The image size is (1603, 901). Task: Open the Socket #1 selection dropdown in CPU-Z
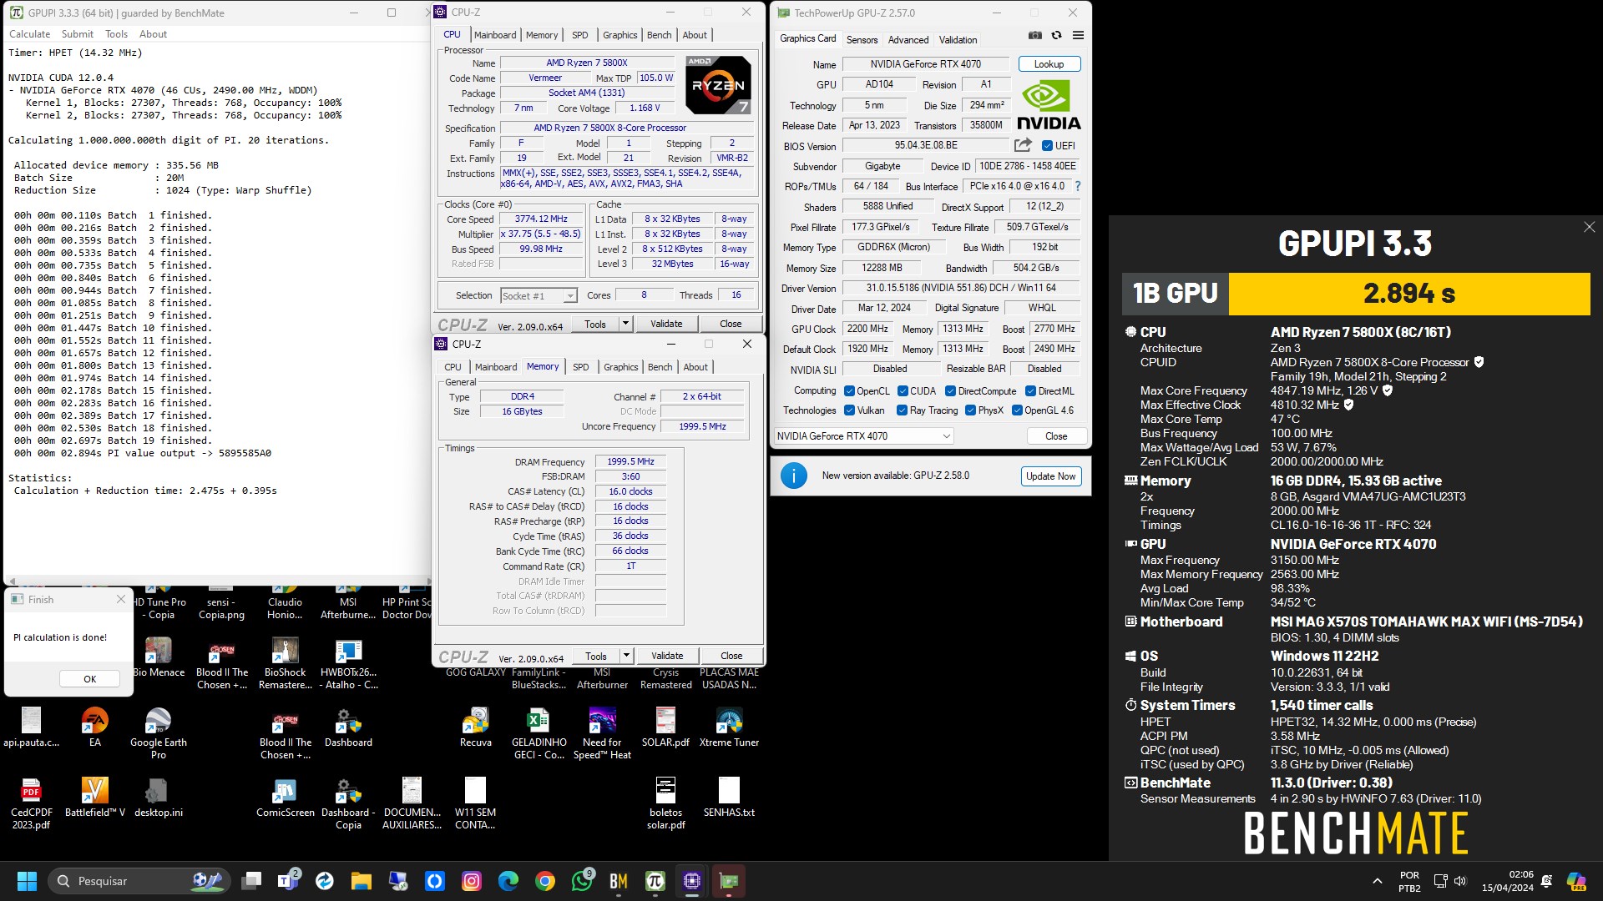[539, 296]
